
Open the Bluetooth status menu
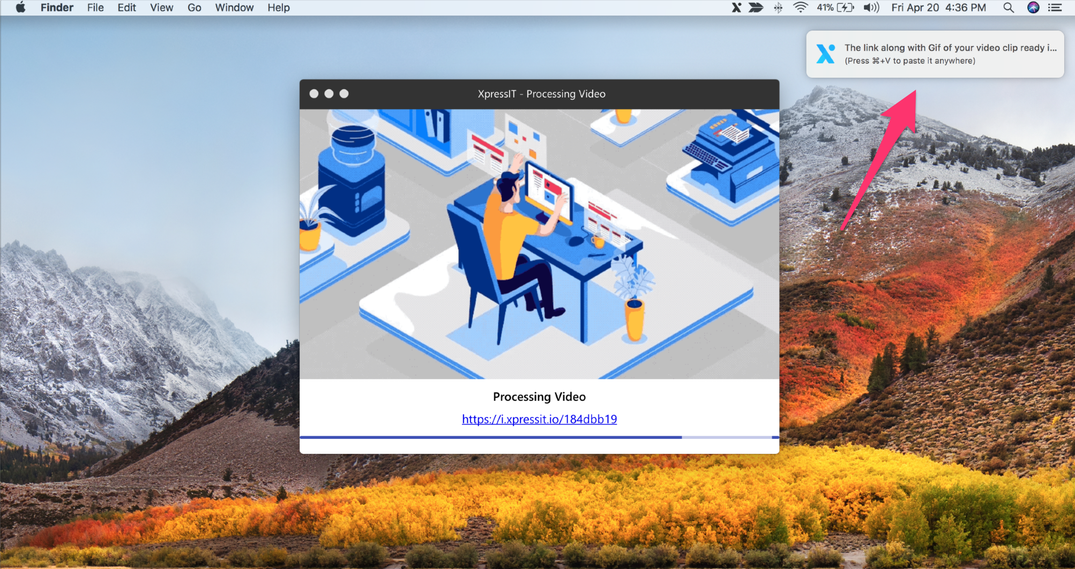(x=778, y=8)
